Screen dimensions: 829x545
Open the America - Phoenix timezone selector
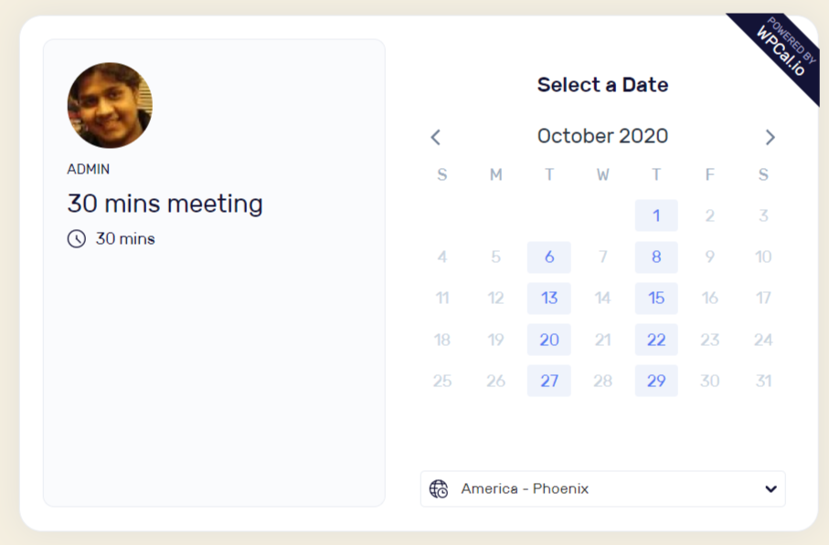point(602,489)
